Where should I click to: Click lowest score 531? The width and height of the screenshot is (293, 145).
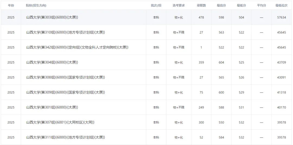[241, 107]
